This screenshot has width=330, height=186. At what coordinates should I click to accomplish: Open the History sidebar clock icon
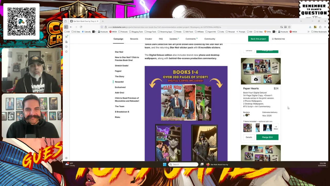[66, 47]
